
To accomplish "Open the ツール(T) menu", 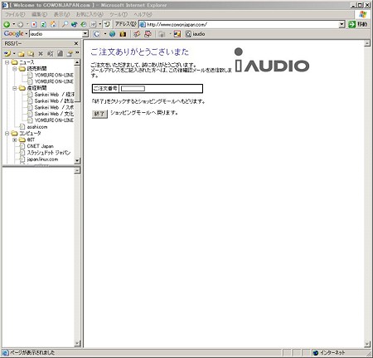I will pyautogui.click(x=119, y=14).
